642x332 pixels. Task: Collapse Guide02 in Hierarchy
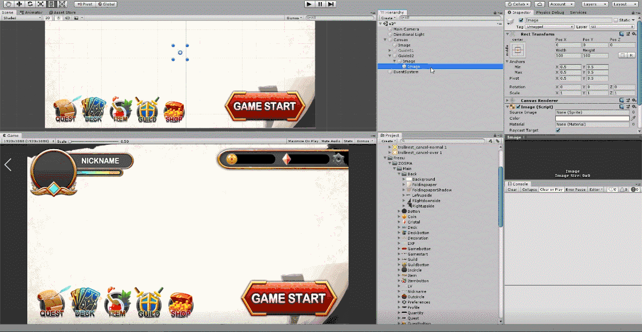(x=390, y=56)
